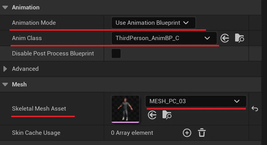Open the ThirdPerson_AnimBP_C class dropdown
This screenshot has height=145, width=267.
click(x=164, y=38)
